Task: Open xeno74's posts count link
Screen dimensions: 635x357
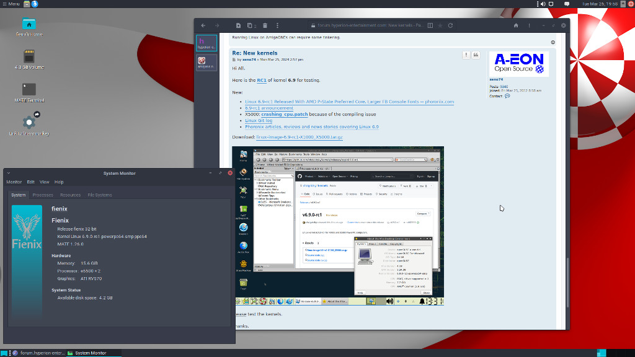Action: coord(504,87)
